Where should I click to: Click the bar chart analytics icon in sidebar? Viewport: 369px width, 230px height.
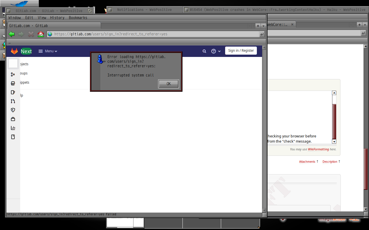coord(13,128)
